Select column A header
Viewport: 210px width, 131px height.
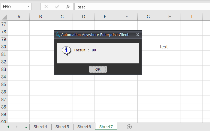tap(19, 17)
